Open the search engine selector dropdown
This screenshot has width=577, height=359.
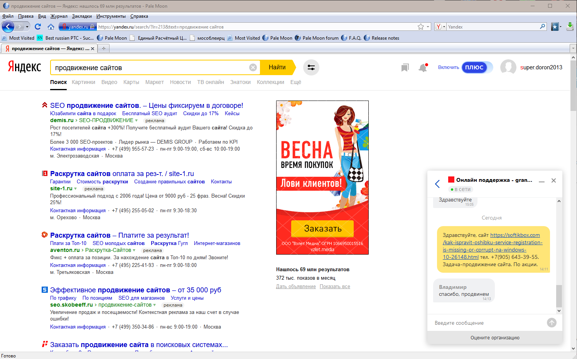440,27
